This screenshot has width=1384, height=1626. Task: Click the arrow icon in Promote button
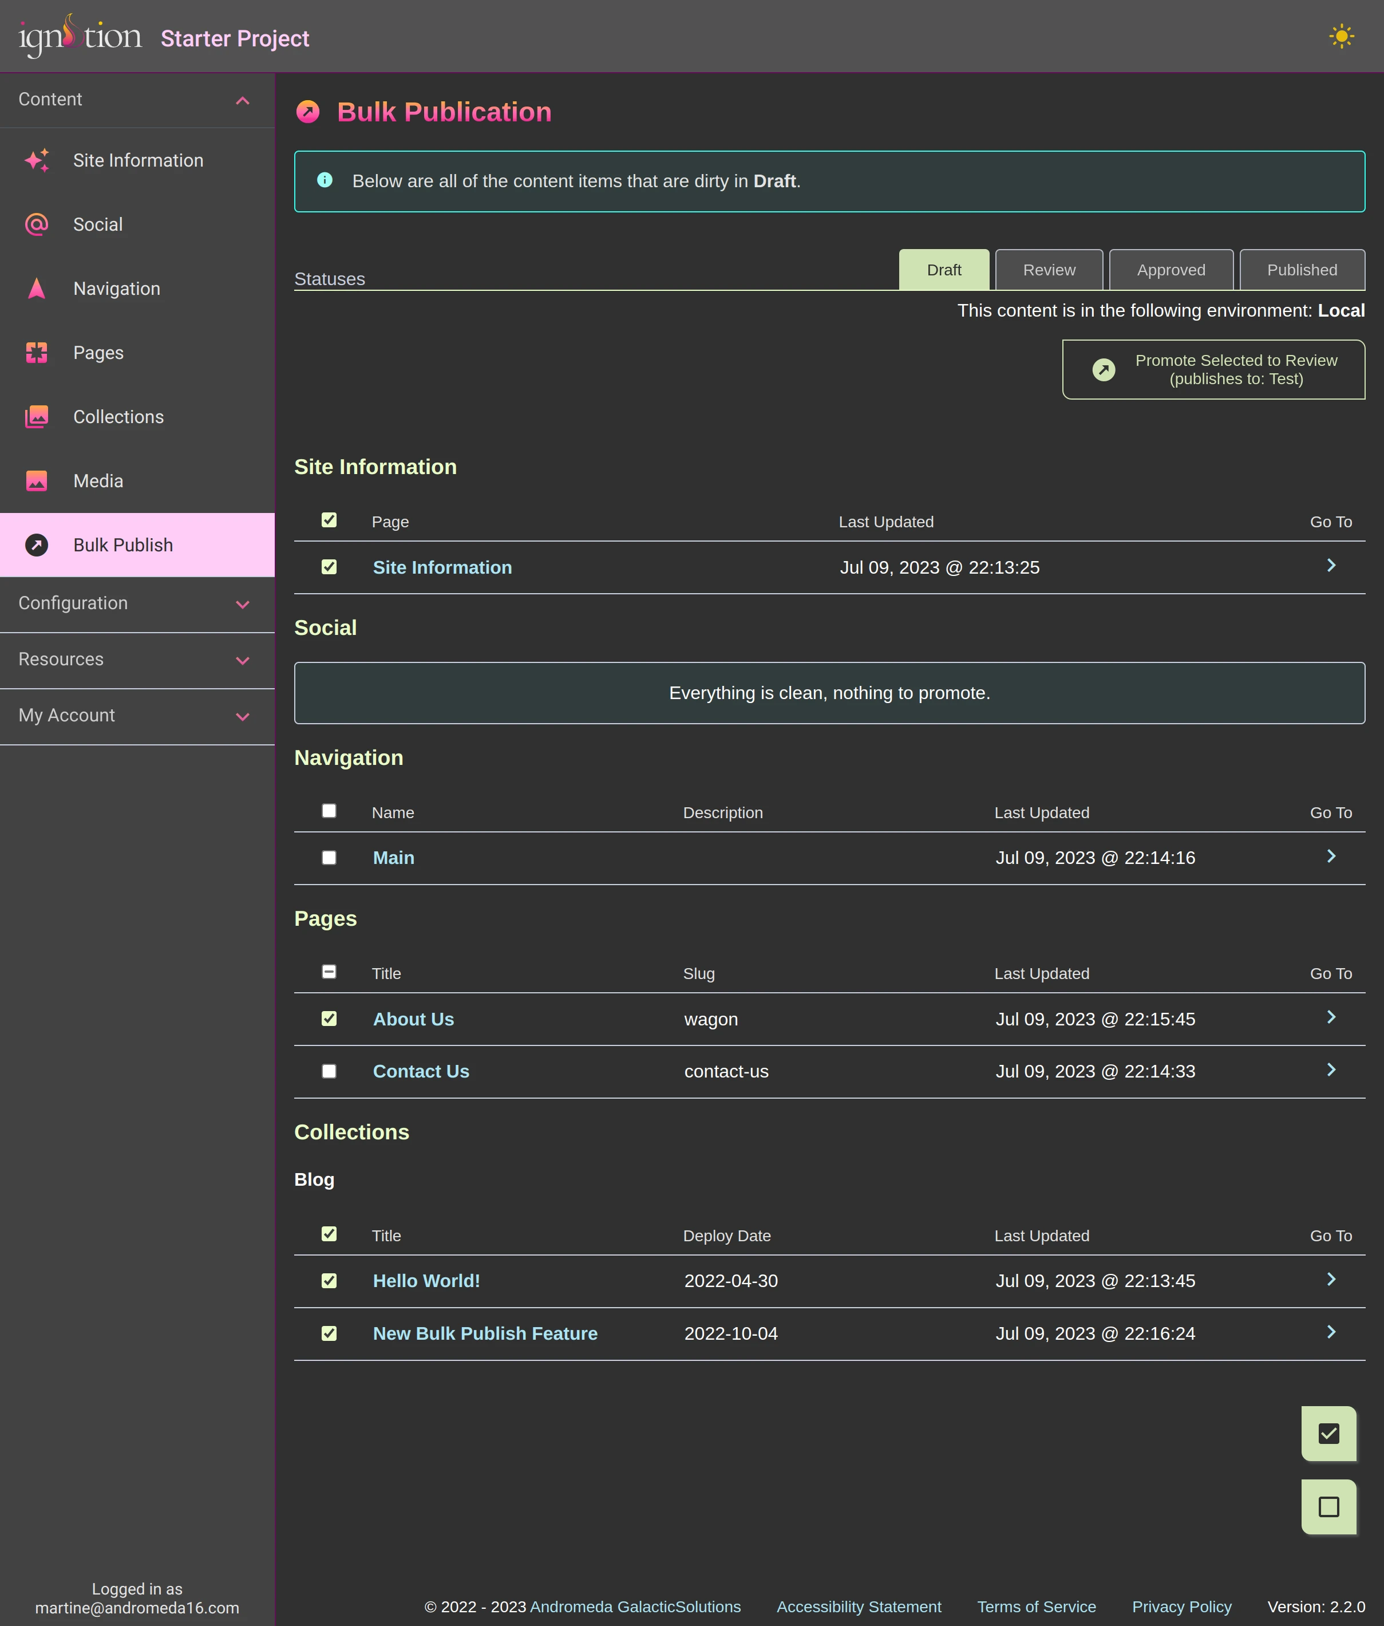click(1104, 370)
